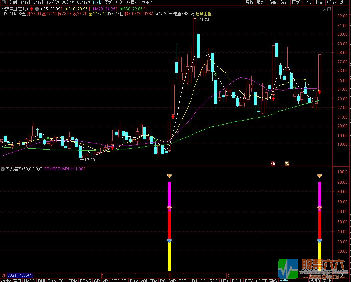Select the DMA indicator tab
This screenshot has height=282, width=351.
[52, 280]
